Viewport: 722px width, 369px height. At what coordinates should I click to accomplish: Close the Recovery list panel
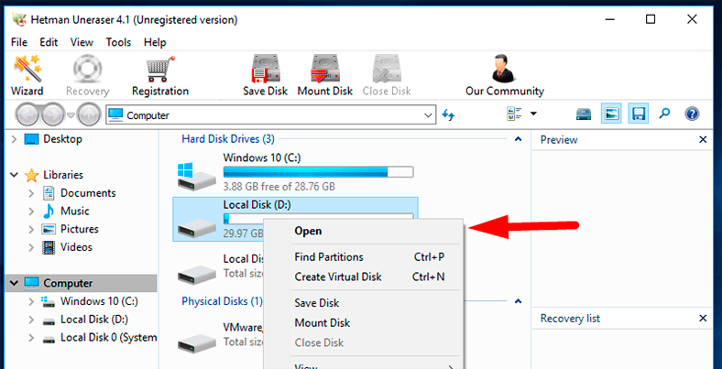[x=703, y=318]
